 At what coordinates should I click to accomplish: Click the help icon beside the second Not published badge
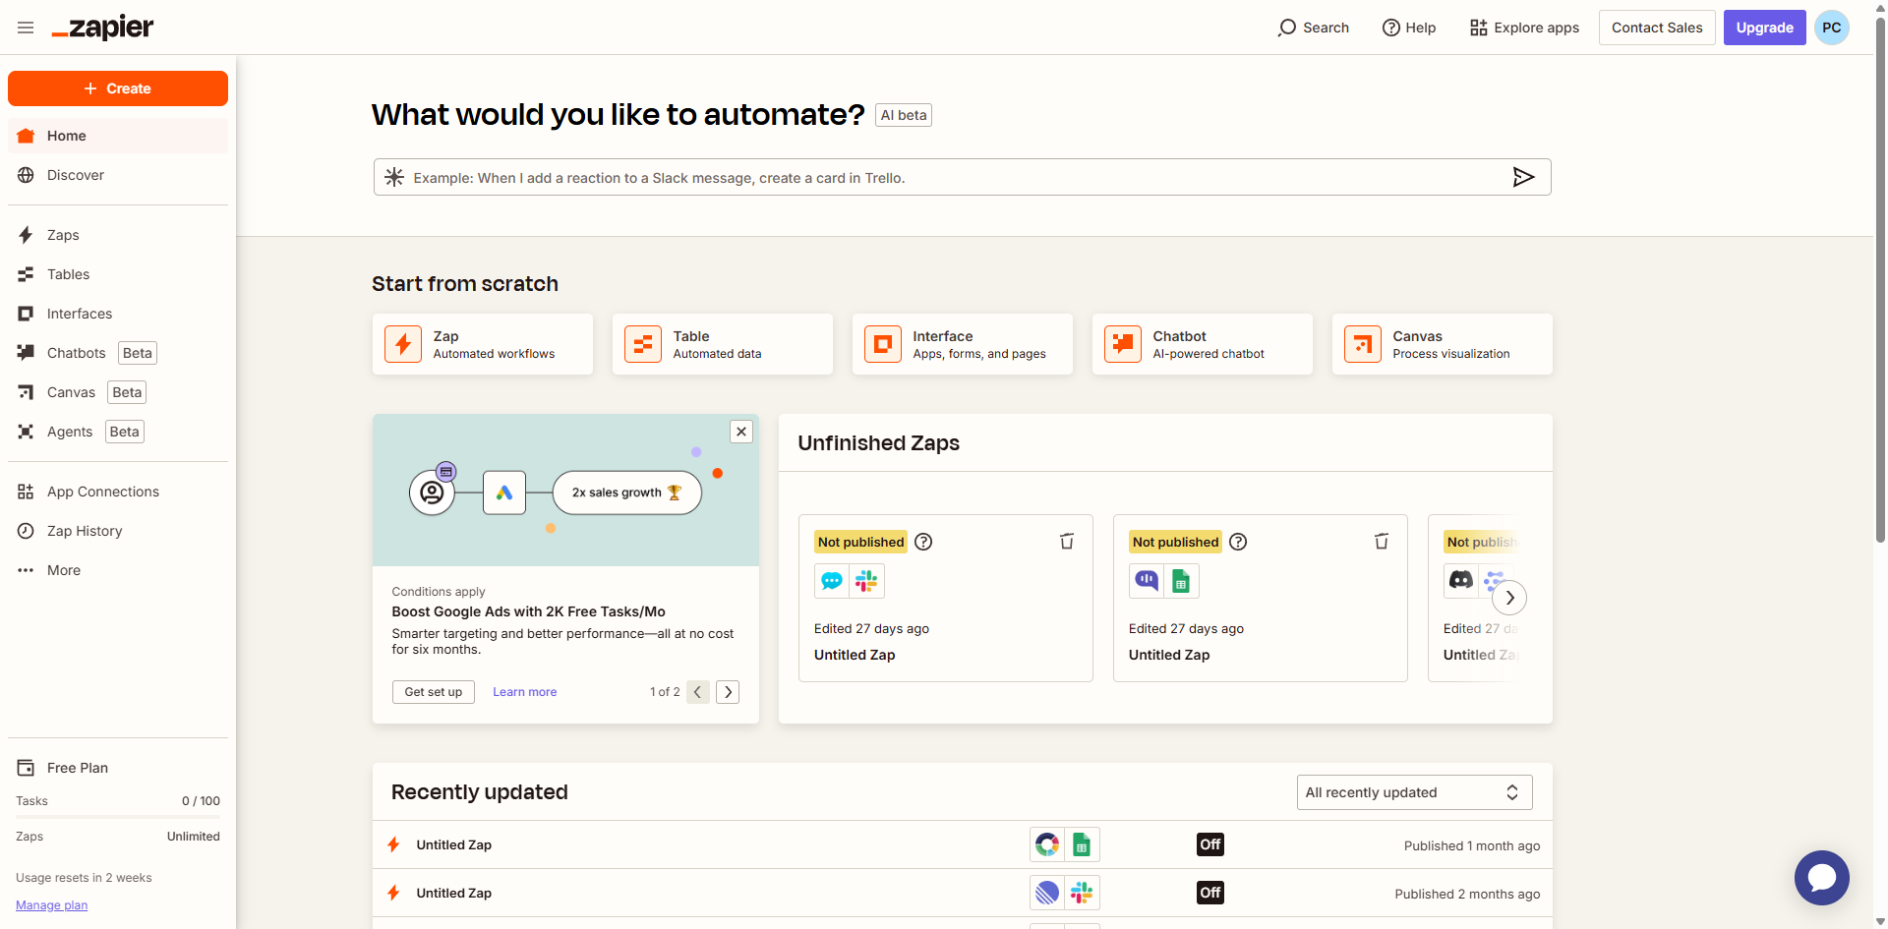pos(1238,542)
